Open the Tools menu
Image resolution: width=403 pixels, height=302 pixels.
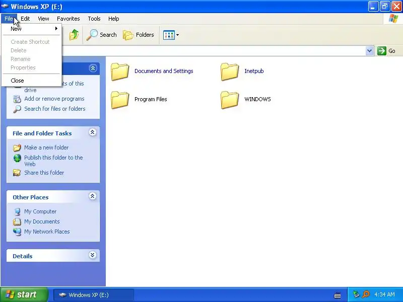pyautogui.click(x=94, y=19)
